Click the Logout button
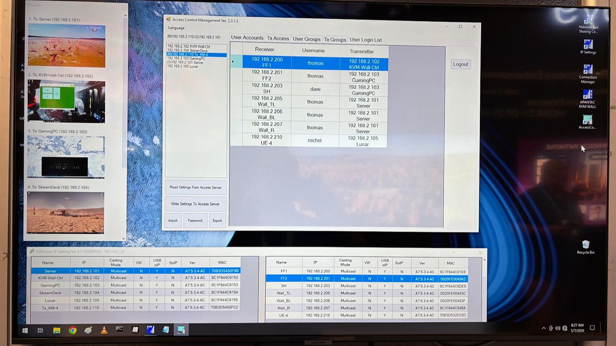The width and height of the screenshot is (616, 346). pyautogui.click(x=461, y=64)
